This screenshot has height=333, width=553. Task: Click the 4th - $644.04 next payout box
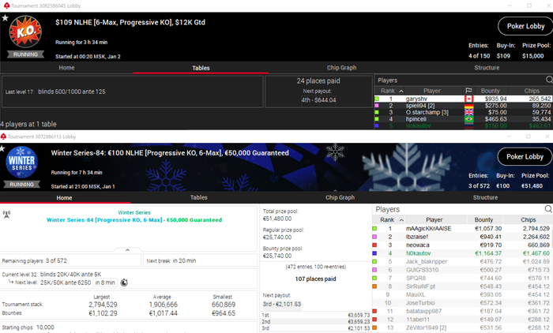point(318,100)
